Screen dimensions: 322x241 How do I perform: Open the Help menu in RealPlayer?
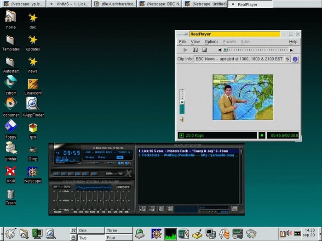click(293, 42)
